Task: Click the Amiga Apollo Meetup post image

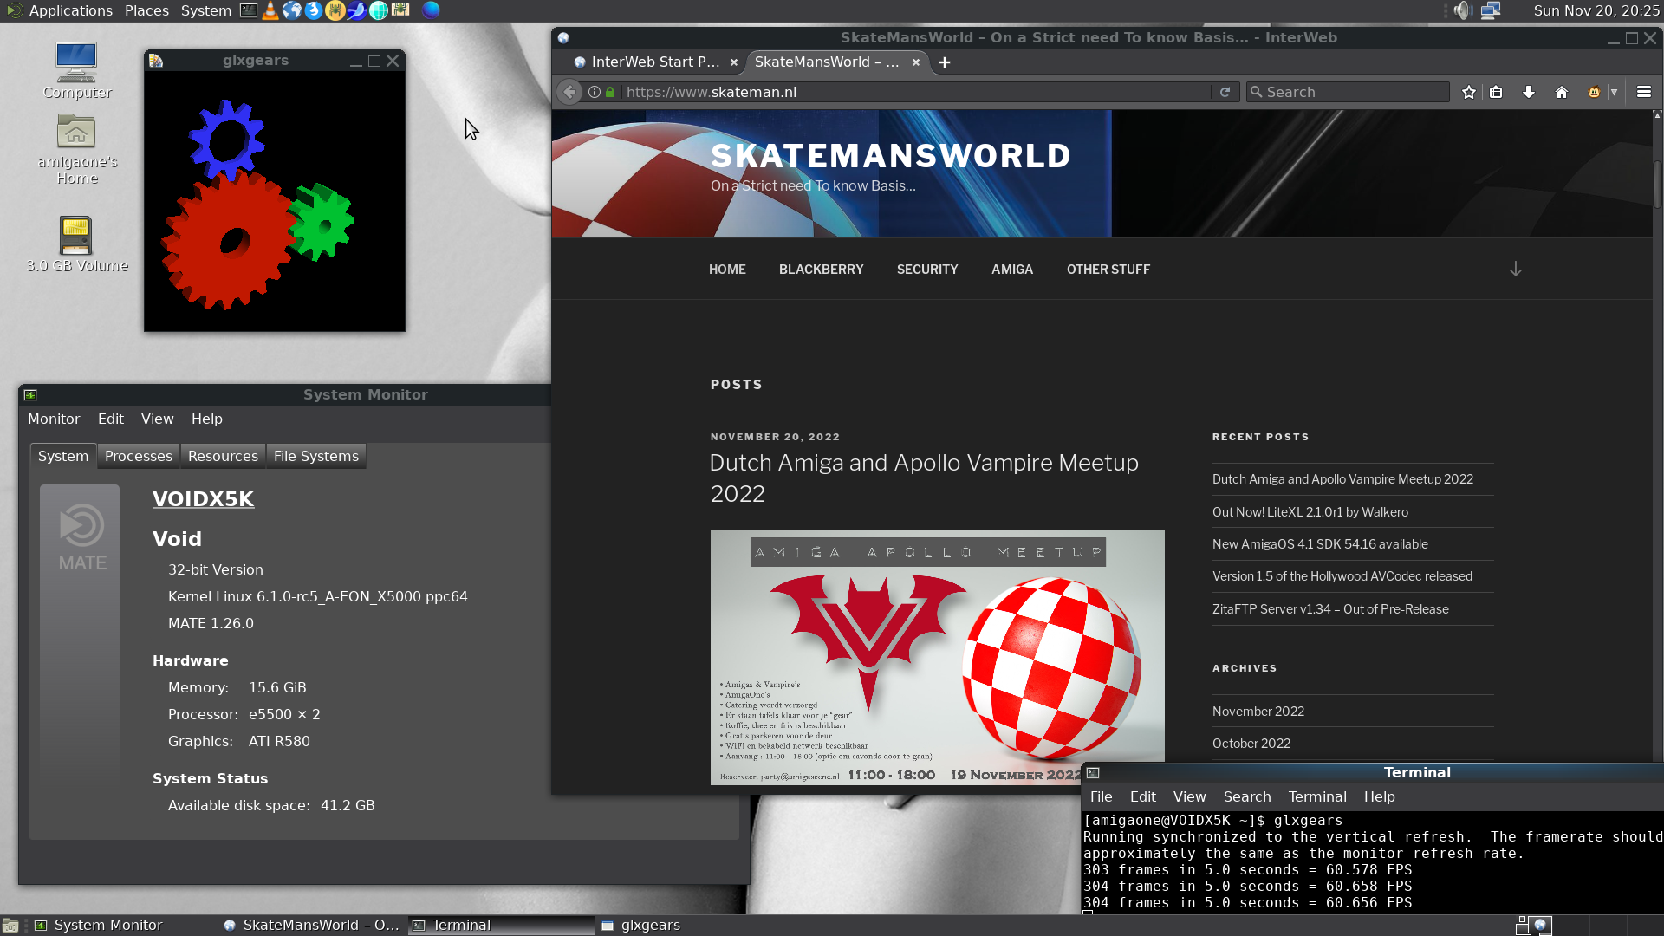Action: 937,657
